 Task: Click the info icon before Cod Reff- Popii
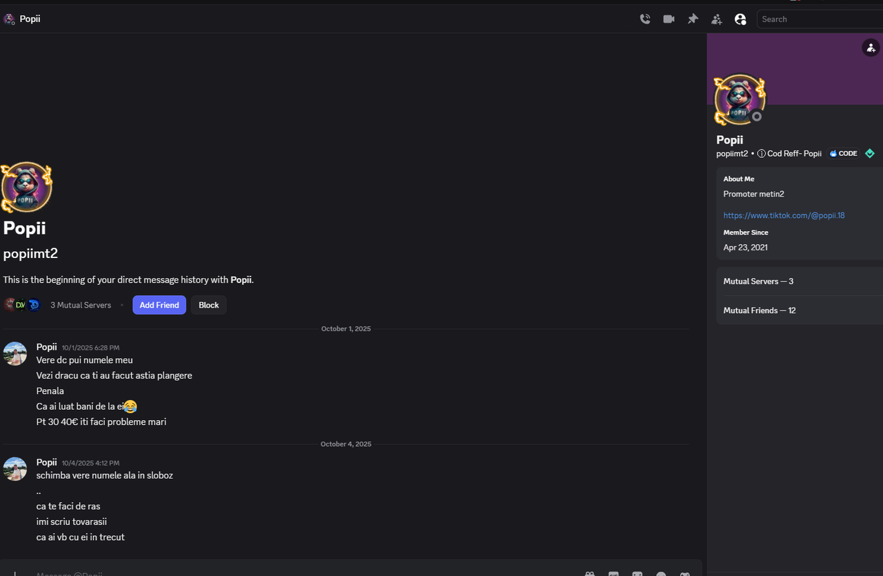click(x=762, y=154)
